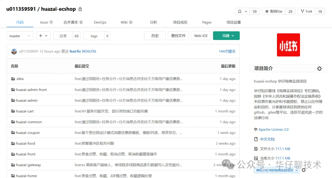This screenshot has height=178, width=332.
Task: Open the watcher count 59
Action: click(x=255, y=11)
